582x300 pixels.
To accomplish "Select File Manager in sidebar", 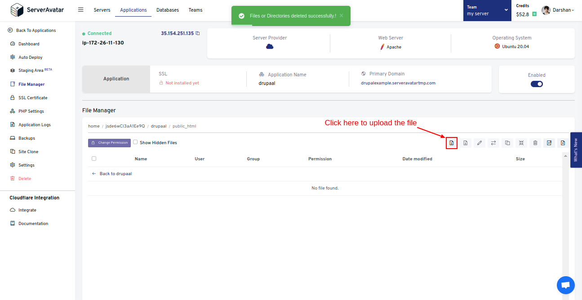I will (x=31, y=84).
